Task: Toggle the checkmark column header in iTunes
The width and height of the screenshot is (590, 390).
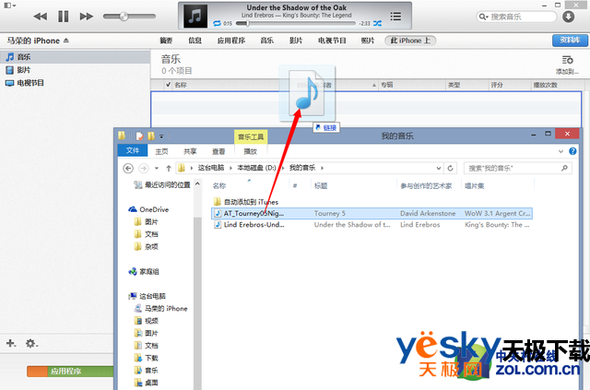Action: coord(168,85)
